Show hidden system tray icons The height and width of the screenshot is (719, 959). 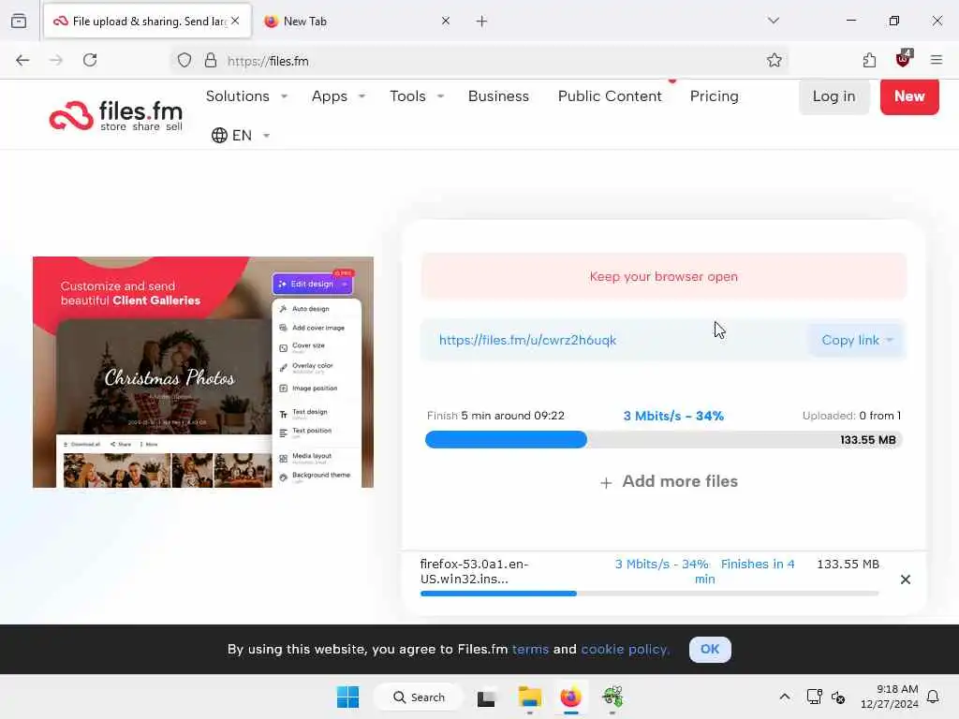(785, 697)
